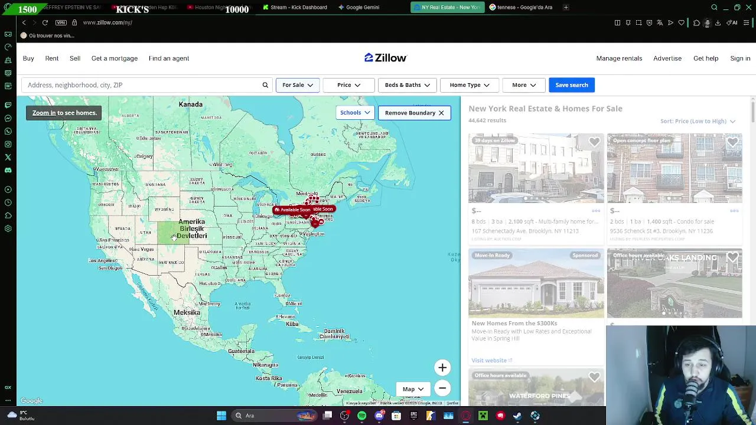Screen dimensions: 756x425
Task: Open the Buy menu
Action: pyautogui.click(x=28, y=58)
